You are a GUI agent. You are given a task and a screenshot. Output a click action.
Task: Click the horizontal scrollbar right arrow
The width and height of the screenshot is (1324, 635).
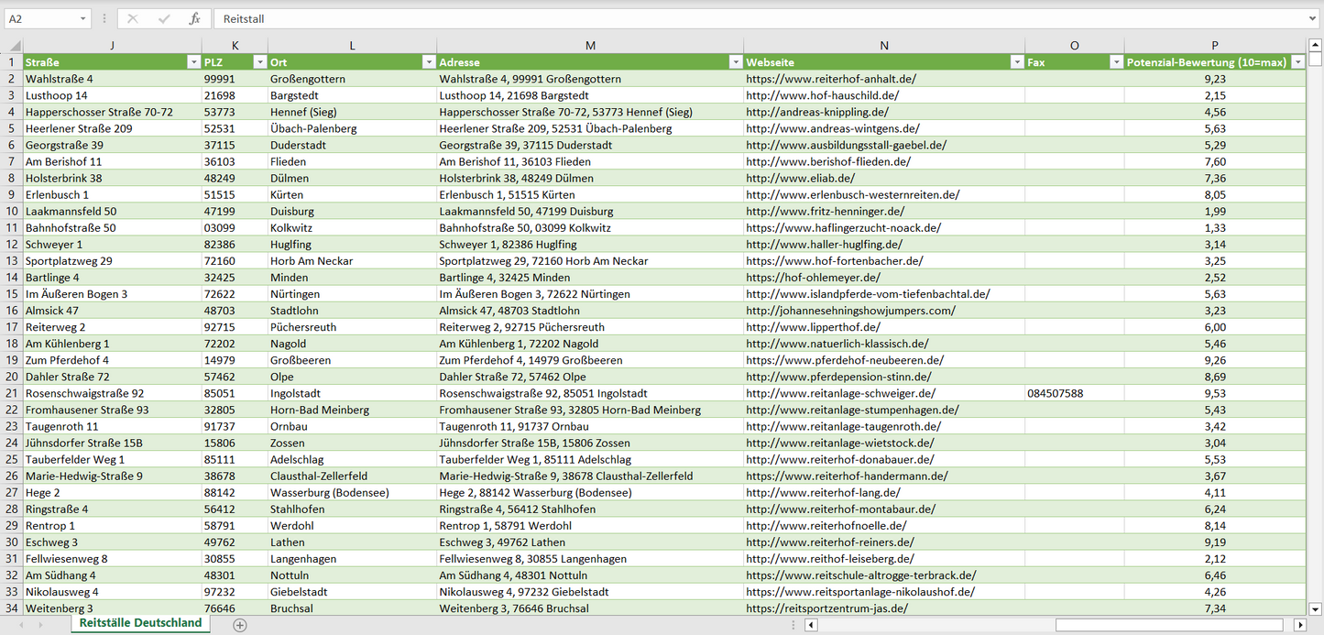(1299, 625)
